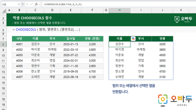Click the formula bar CHOOSECOLS formula text
The height and width of the screenshot is (110, 196).
63,4
